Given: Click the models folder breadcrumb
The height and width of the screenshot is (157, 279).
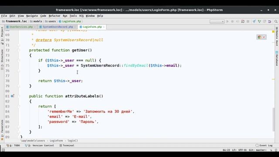Looking at the screenshot, I should point(36,21).
